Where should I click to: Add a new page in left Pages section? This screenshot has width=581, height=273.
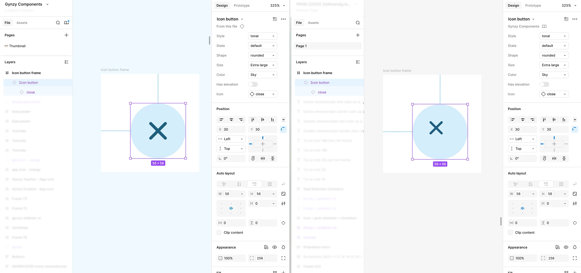[x=66, y=35]
